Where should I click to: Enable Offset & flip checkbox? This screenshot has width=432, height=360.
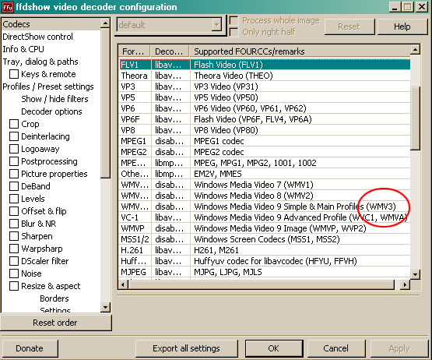click(14, 211)
